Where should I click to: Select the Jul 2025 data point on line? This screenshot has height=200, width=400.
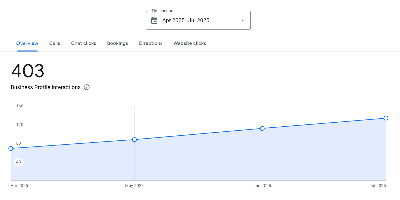[386, 118]
